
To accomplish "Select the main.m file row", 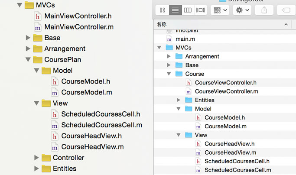I will (x=225, y=39).
